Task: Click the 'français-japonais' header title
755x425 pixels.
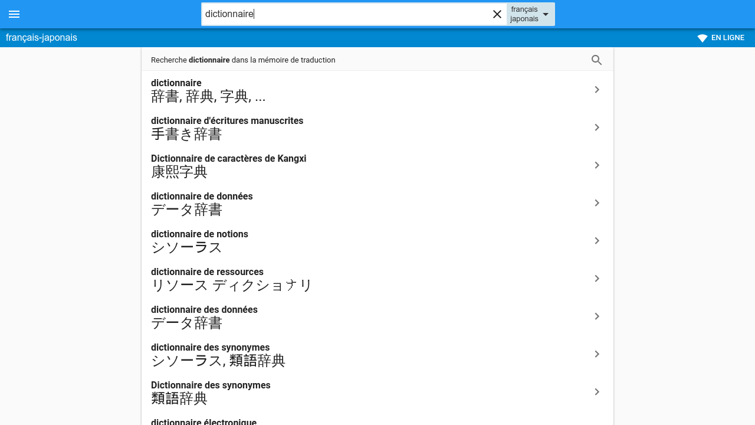Action: 41,38
